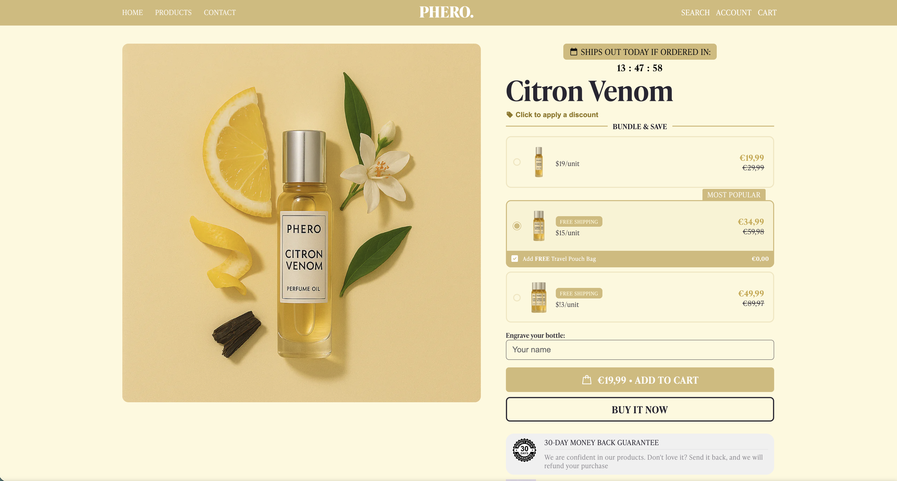Image resolution: width=897 pixels, height=481 pixels.
Task: Select the €49,99 three-unit radio option
Action: 517,297
